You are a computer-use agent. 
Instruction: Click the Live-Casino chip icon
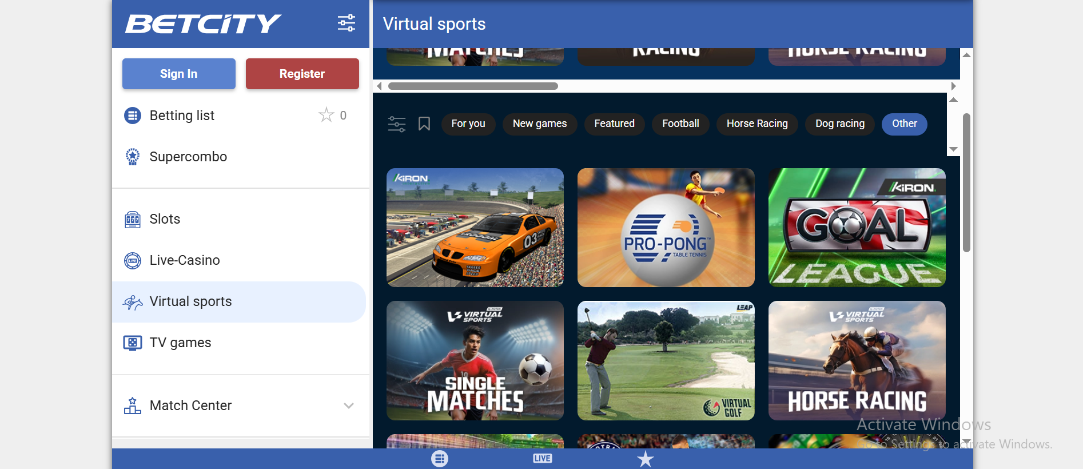tap(133, 260)
